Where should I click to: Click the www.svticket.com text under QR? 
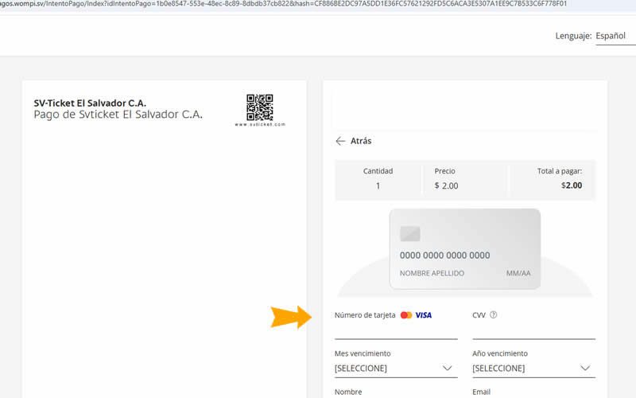(260, 125)
